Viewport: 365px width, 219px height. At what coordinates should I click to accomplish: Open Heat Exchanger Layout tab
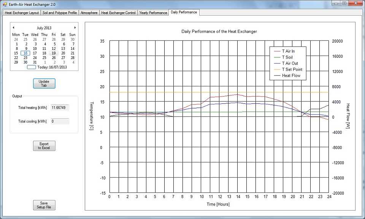tap(22, 13)
